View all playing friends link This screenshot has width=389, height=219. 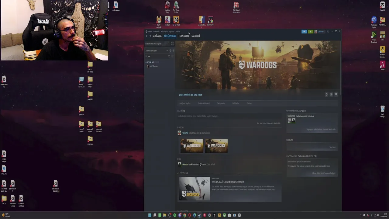click(321, 129)
